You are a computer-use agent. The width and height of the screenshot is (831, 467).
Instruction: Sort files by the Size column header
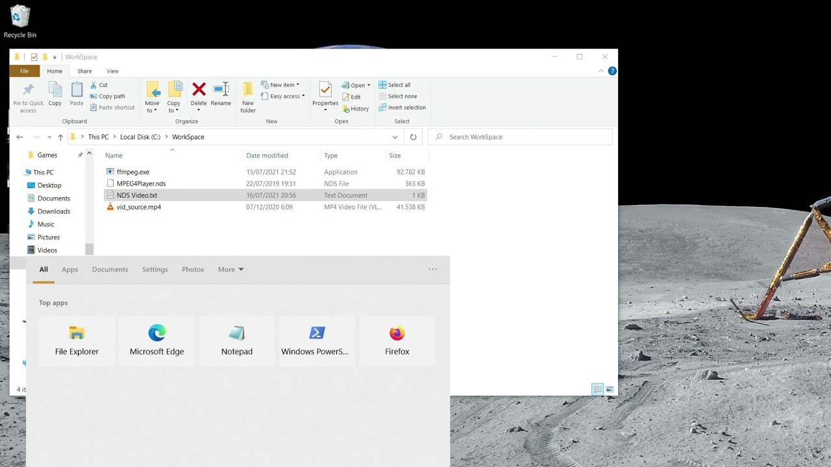[x=406, y=156]
